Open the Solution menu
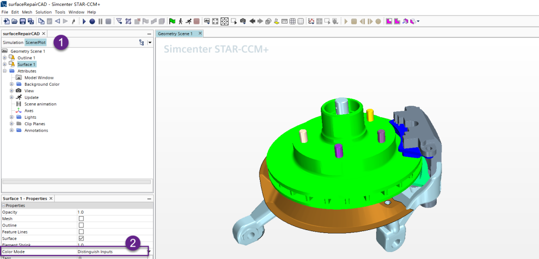539x259 pixels. 43,12
